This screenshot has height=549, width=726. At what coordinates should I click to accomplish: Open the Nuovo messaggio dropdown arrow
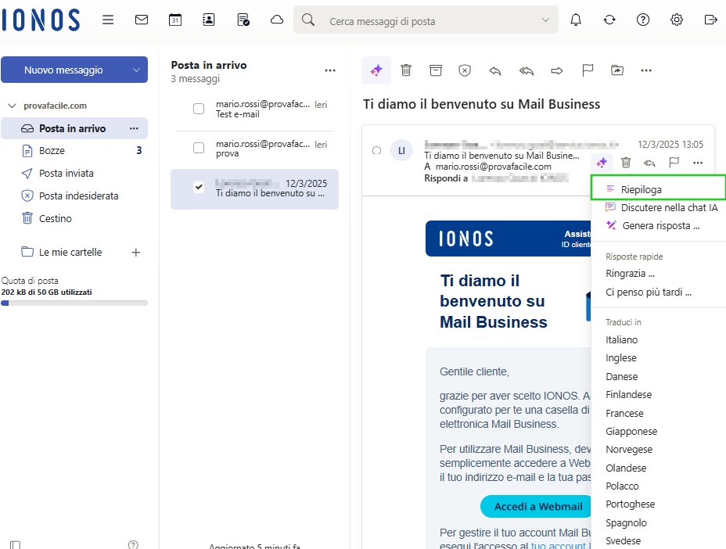137,70
